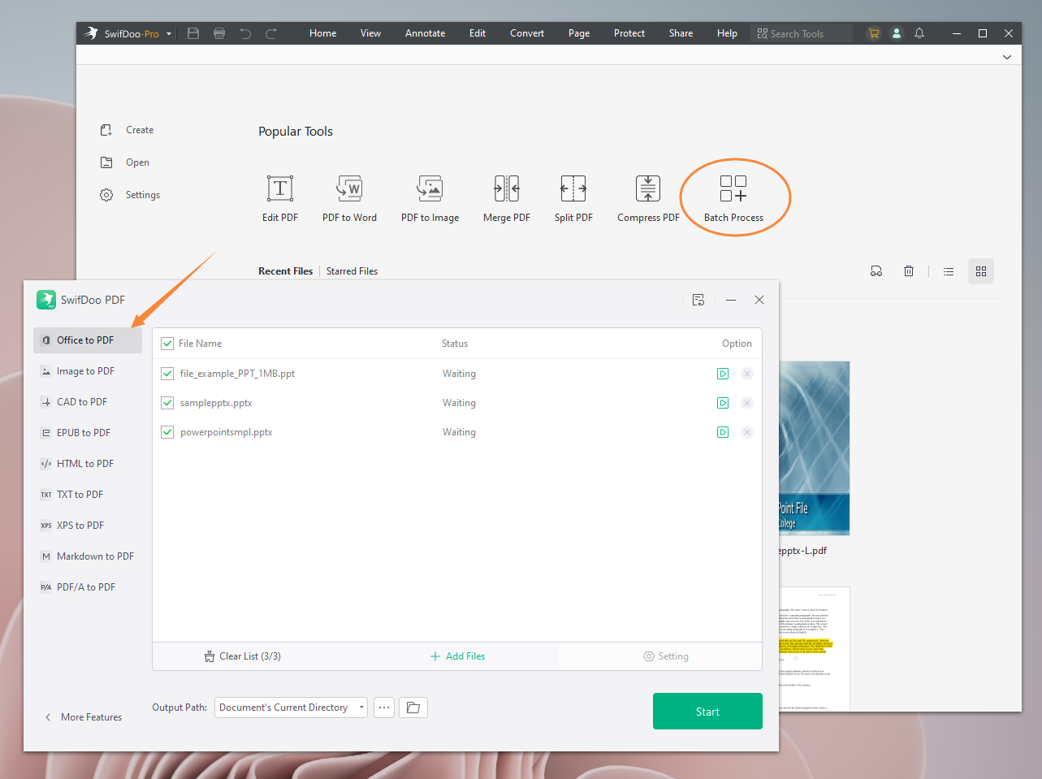Toggle the File Name select-all checkbox

point(167,344)
